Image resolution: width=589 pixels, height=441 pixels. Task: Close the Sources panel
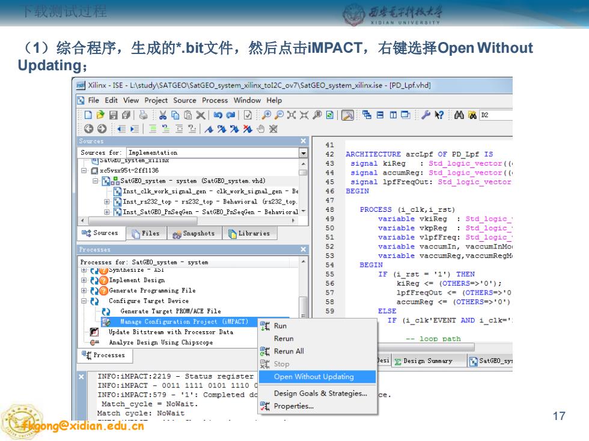303,141
